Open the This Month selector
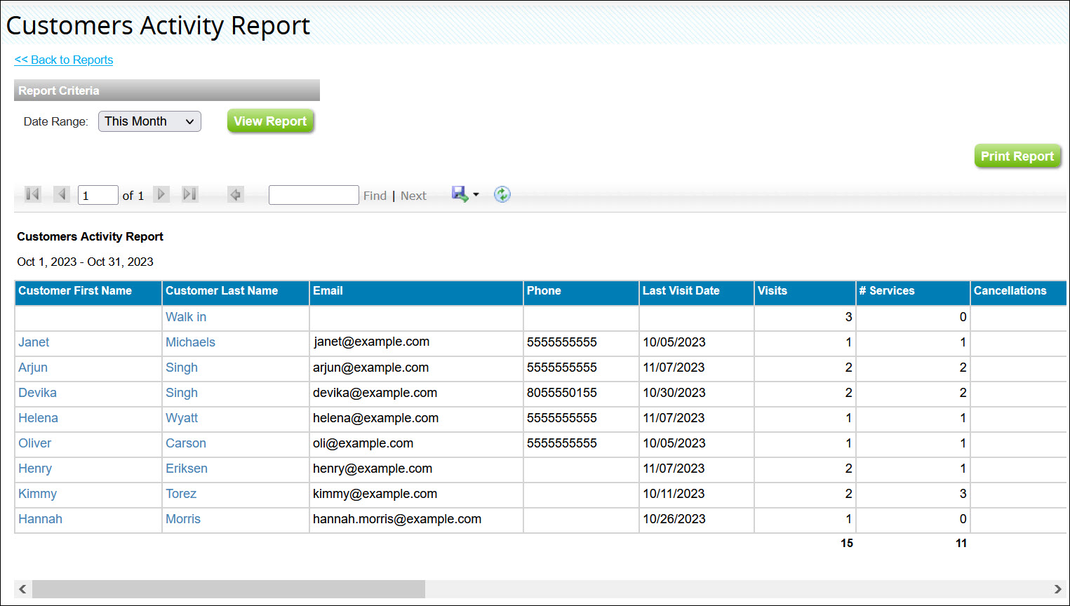The height and width of the screenshot is (606, 1070). point(149,121)
